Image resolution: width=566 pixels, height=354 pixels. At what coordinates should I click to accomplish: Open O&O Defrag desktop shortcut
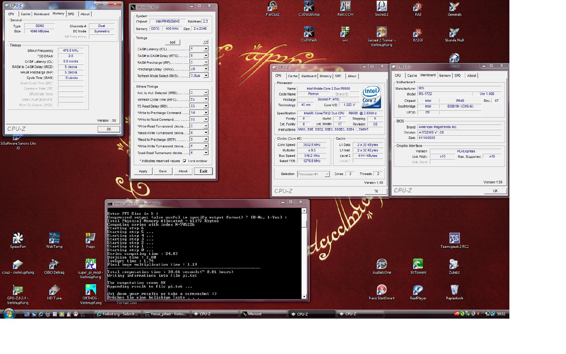(x=54, y=267)
